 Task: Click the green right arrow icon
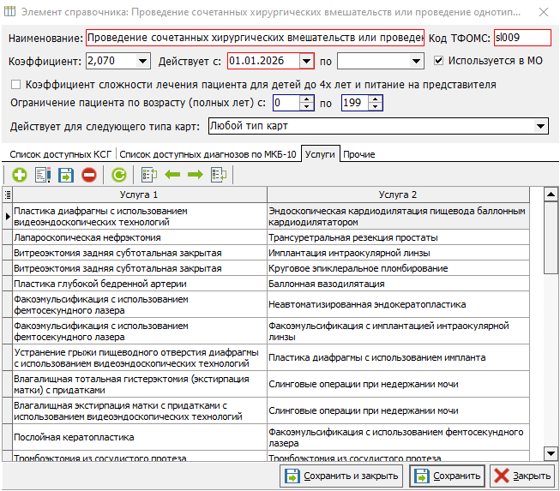coord(195,175)
